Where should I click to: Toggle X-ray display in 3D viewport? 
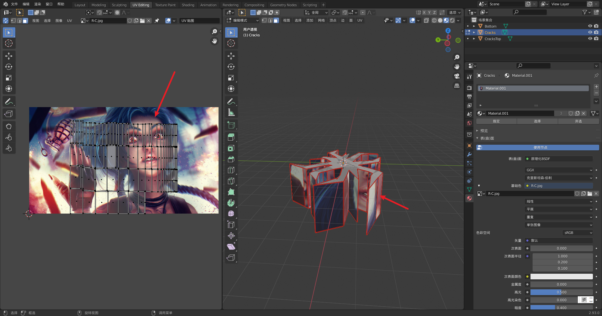point(426,20)
